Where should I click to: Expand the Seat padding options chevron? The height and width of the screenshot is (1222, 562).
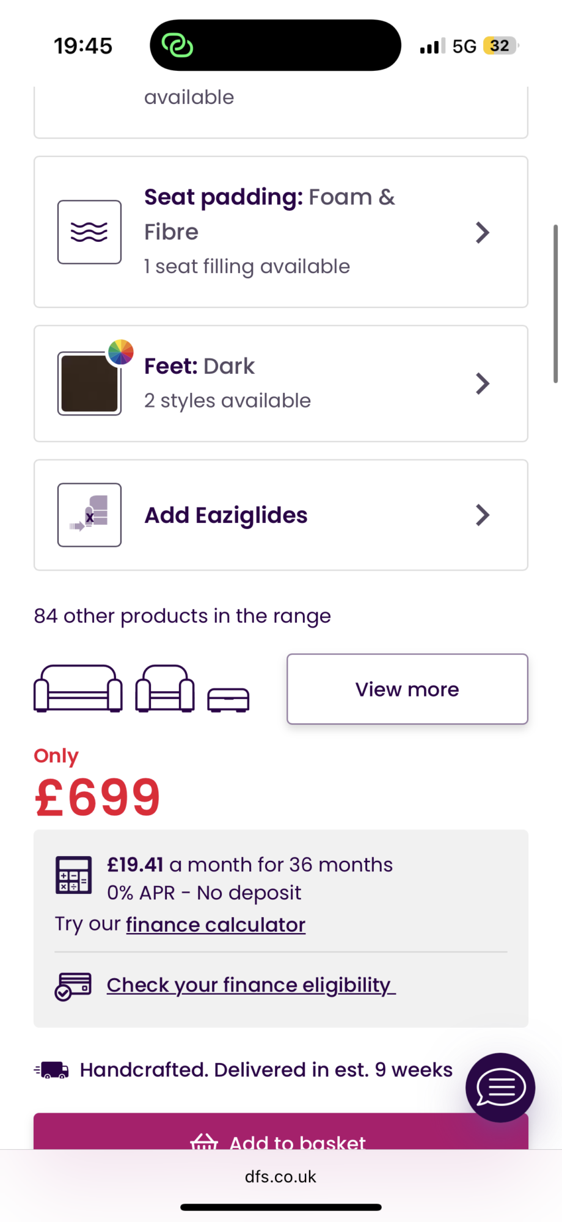(483, 232)
